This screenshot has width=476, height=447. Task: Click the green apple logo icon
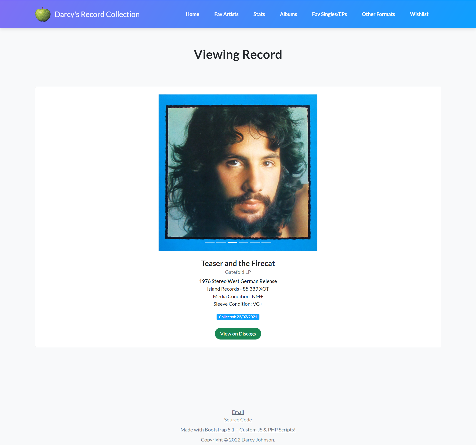[x=43, y=14]
